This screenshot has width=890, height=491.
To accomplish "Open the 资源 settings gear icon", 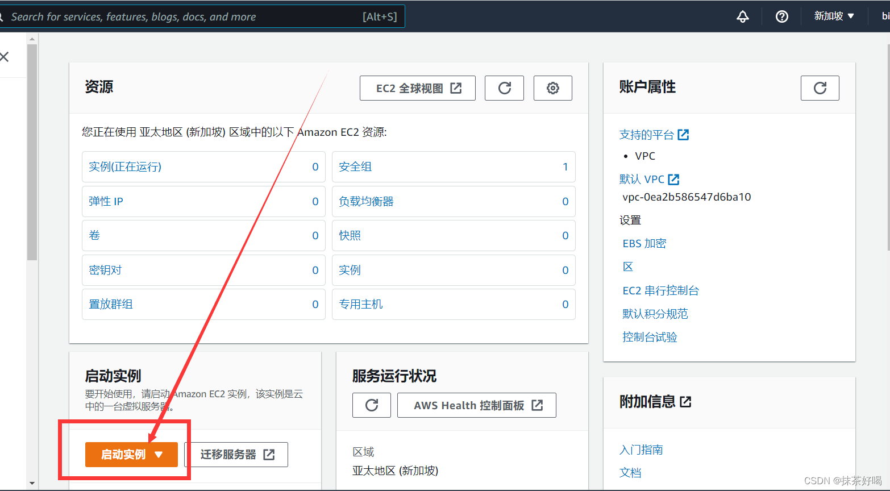I will (x=552, y=88).
